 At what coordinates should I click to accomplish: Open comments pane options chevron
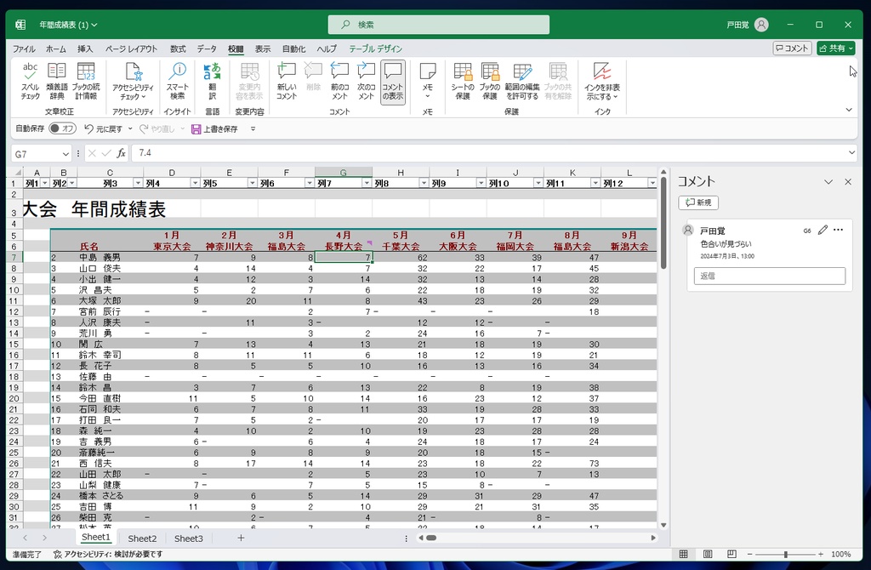[x=828, y=182]
